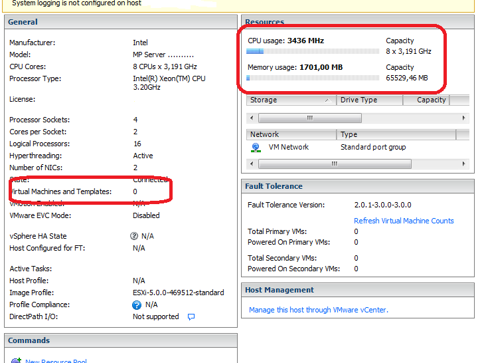
Task: Click the Logical Processors value 16
Action: coord(137,144)
